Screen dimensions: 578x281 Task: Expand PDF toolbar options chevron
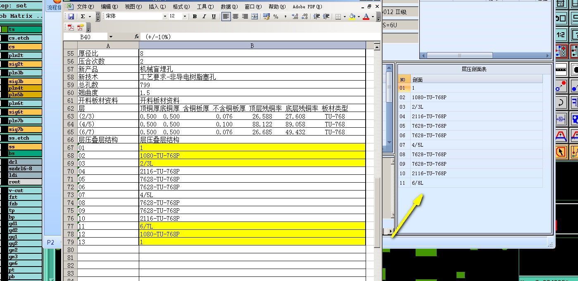click(88, 27)
